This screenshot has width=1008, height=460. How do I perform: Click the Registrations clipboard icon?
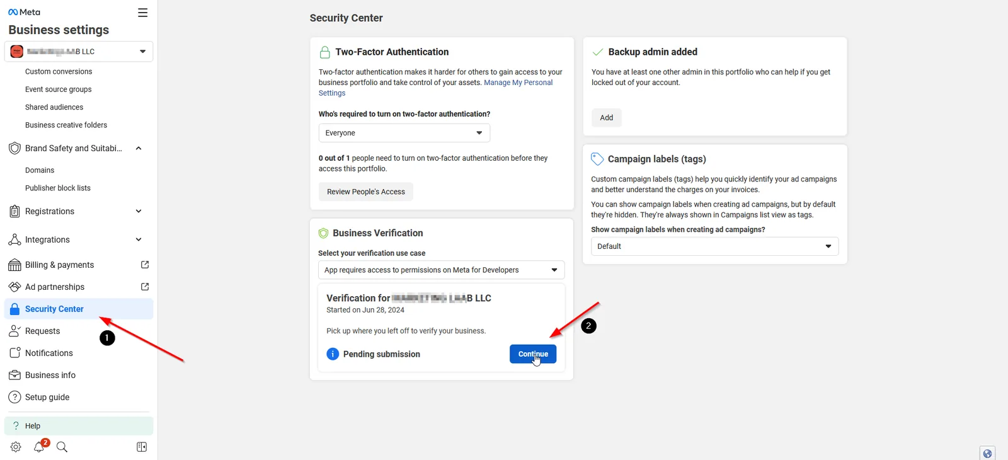pyautogui.click(x=14, y=211)
